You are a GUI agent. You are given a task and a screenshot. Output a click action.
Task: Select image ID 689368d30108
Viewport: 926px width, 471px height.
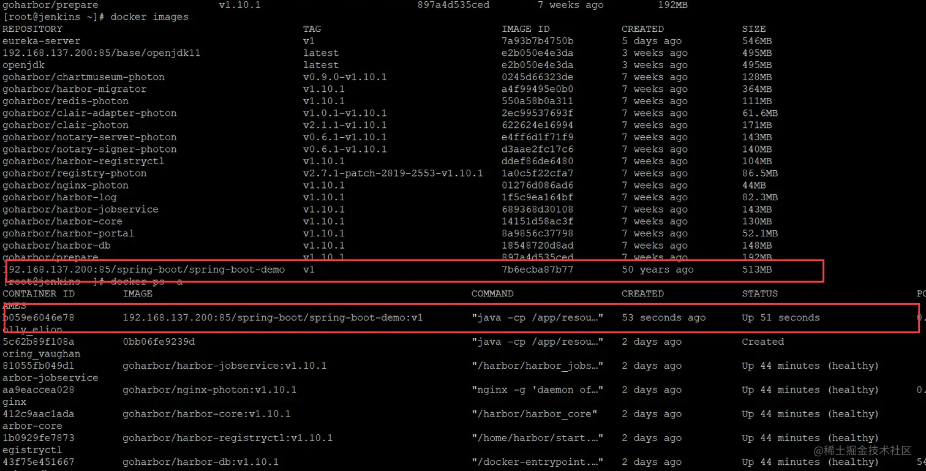pyautogui.click(x=538, y=209)
